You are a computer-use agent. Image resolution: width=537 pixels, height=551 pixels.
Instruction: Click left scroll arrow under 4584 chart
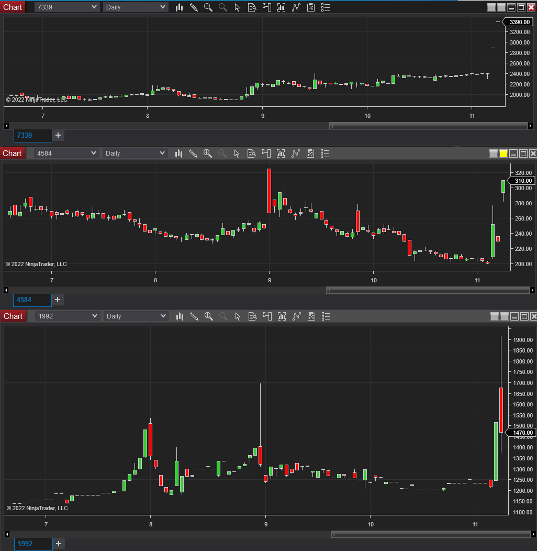(x=6, y=290)
